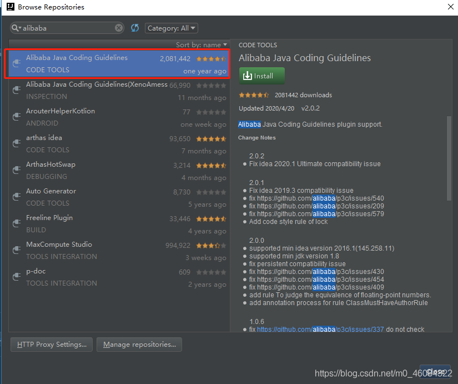Screen dimensions: 458x384
Task: Select the p-doc plugin
Action: point(118,277)
